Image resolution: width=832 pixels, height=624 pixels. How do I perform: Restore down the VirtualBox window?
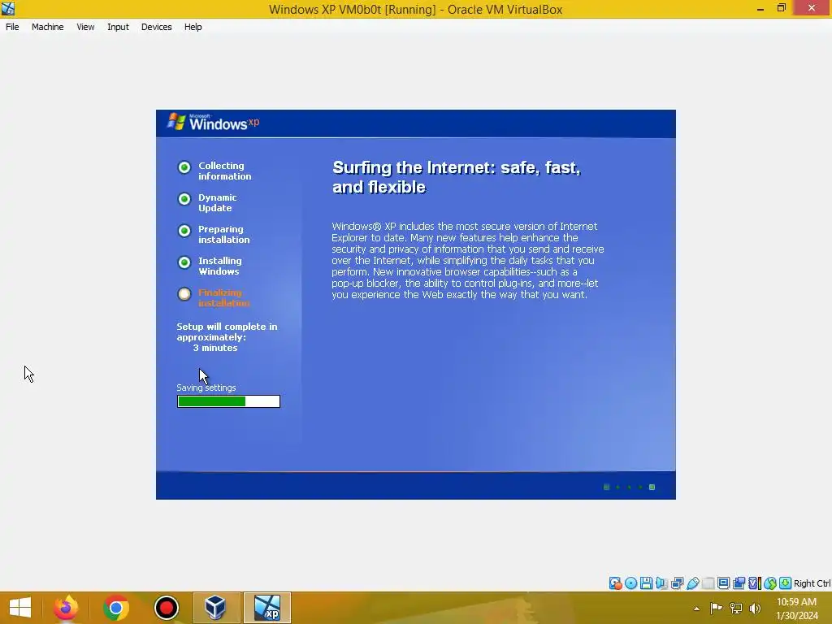(782, 8)
